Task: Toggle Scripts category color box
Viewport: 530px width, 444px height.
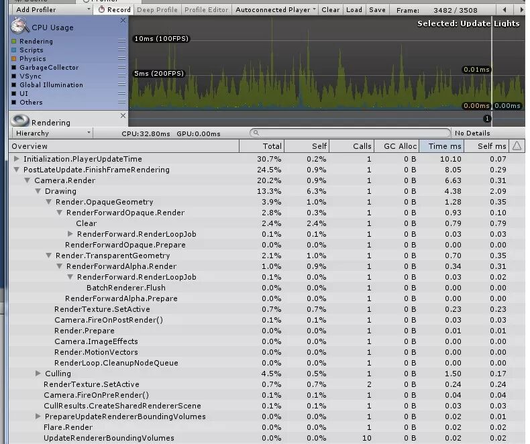Action: pyautogui.click(x=14, y=50)
